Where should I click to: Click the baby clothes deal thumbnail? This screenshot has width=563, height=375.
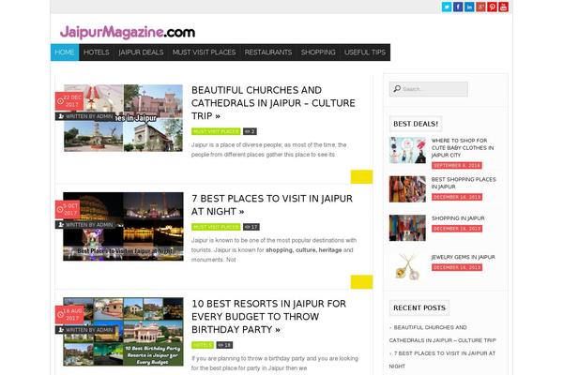pyautogui.click(x=407, y=150)
